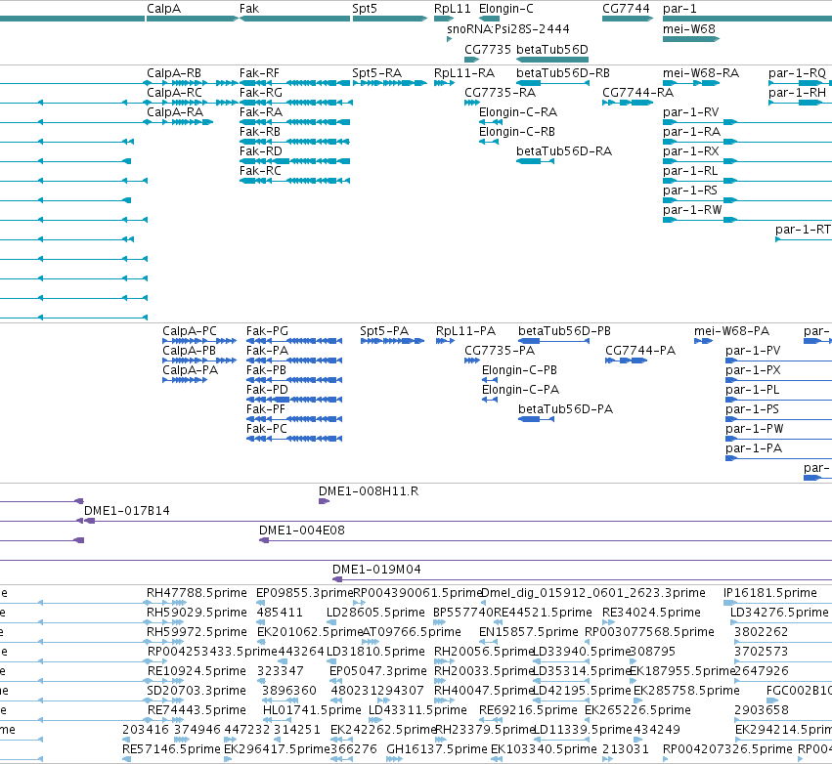Click transcript CG7744-RA
This screenshot has height=764, width=832.
coord(628,103)
